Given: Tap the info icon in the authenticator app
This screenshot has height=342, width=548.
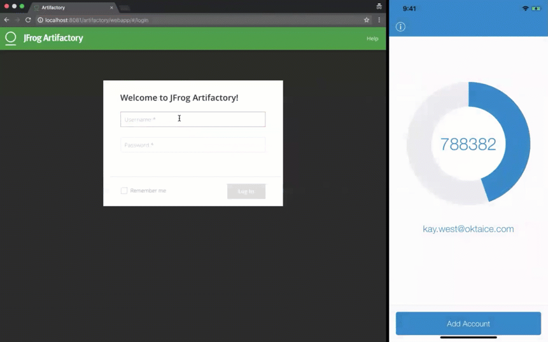Looking at the screenshot, I should click(400, 27).
